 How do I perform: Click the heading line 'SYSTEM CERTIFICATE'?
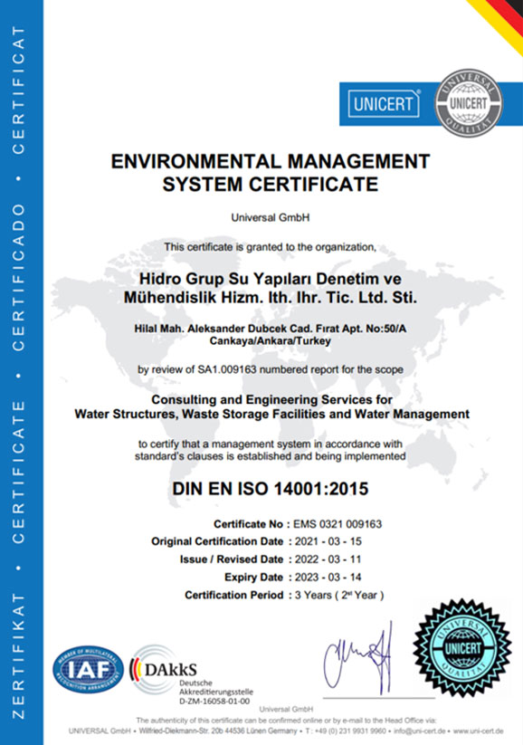click(x=271, y=185)
